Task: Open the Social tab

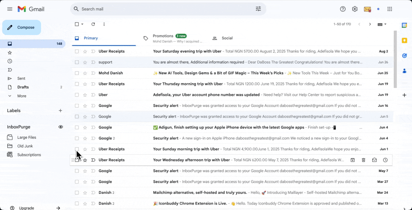Action: click(226, 38)
